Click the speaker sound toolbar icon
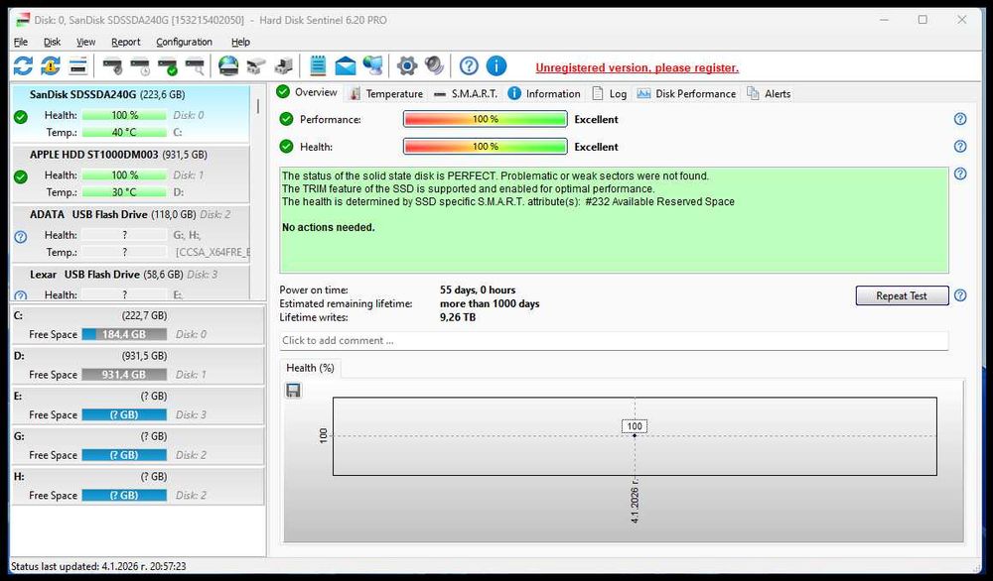 (x=434, y=65)
